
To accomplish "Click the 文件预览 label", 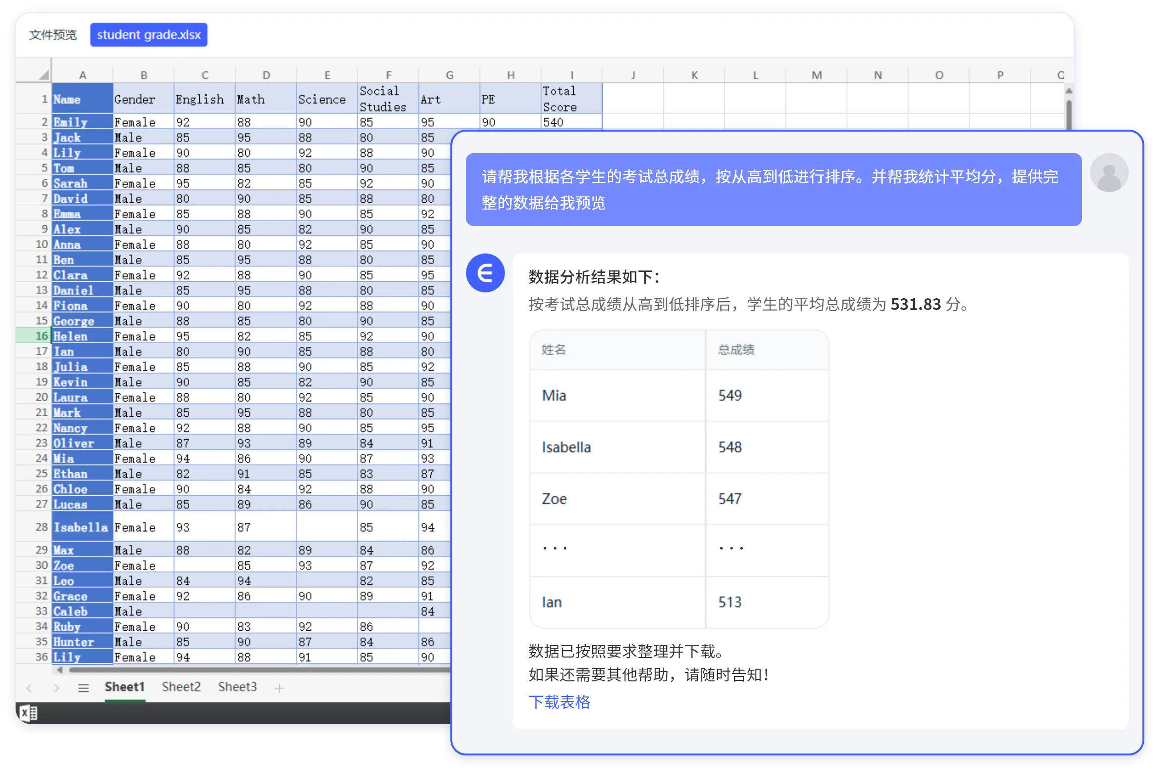I will 53,35.
